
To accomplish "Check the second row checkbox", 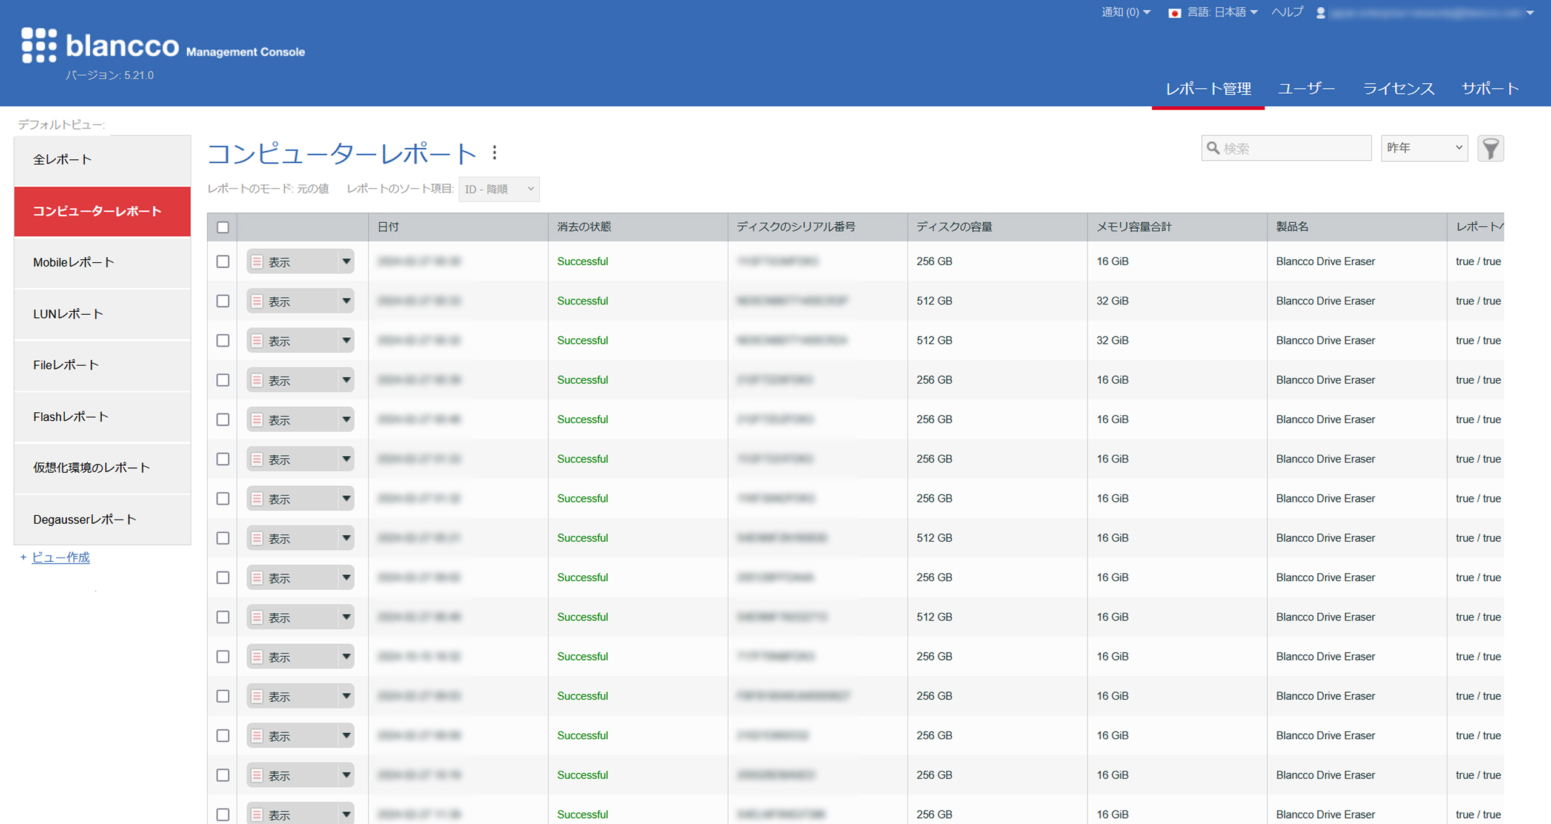I will tap(223, 301).
